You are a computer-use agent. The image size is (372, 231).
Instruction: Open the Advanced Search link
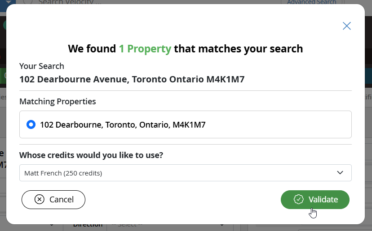pyautogui.click(x=311, y=2)
